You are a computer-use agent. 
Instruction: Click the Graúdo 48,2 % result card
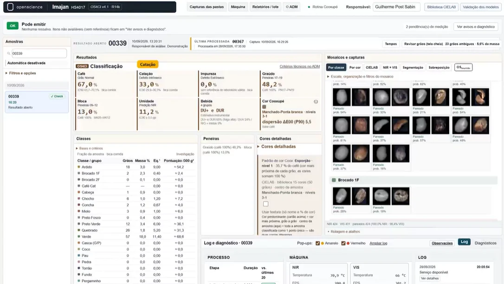[290, 83]
